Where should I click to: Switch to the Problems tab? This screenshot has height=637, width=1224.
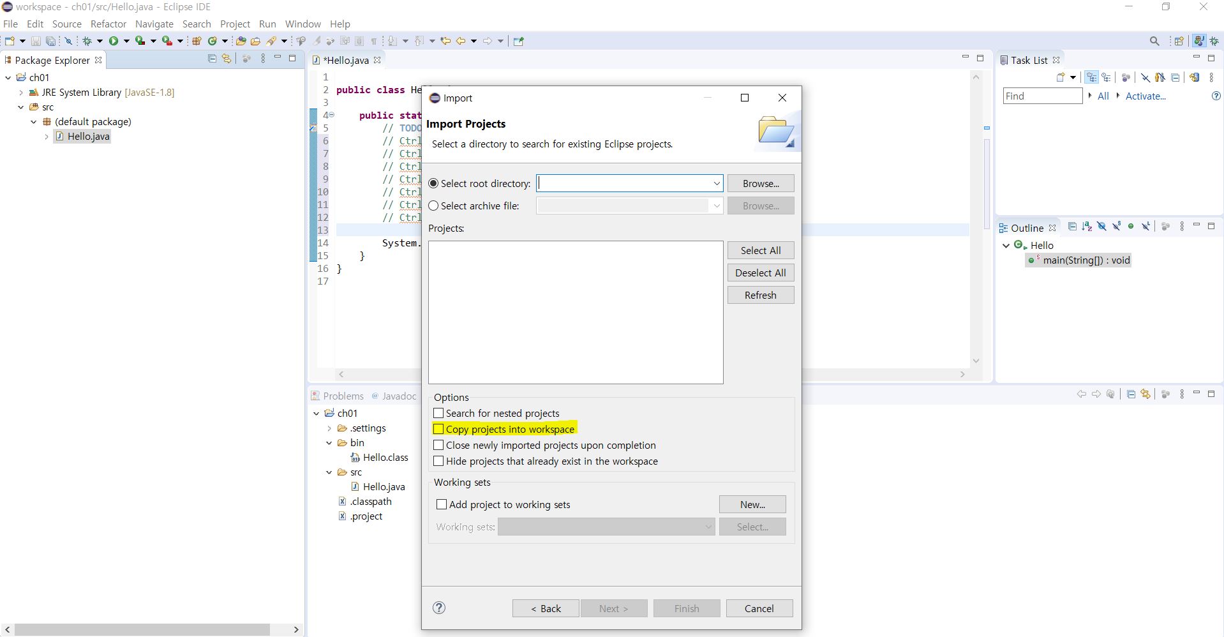coord(337,396)
